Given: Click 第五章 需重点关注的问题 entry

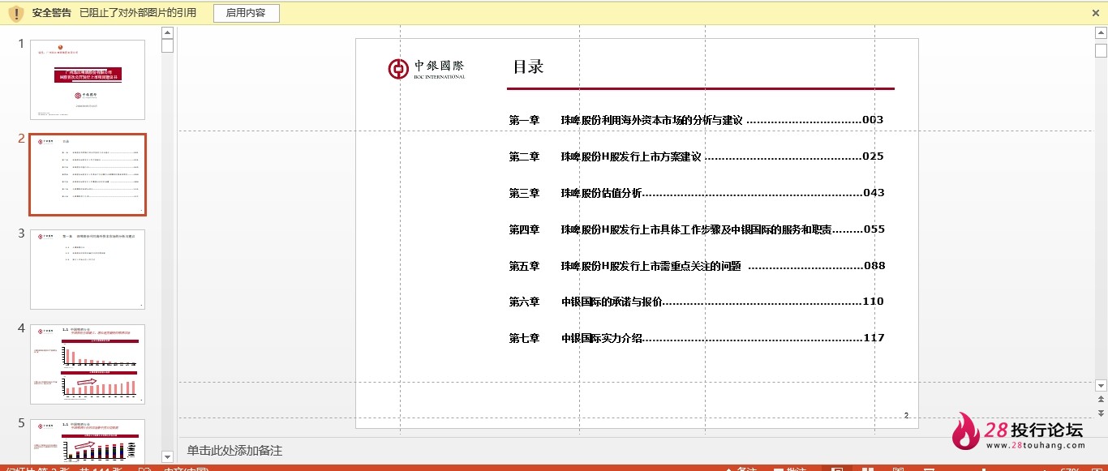Looking at the screenshot, I should [696, 266].
